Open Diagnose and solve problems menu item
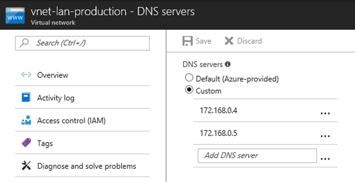This screenshot has height=182, width=355. coord(82,166)
